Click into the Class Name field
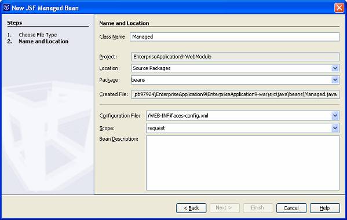Viewport: 347px width, 220px height. (x=235, y=36)
